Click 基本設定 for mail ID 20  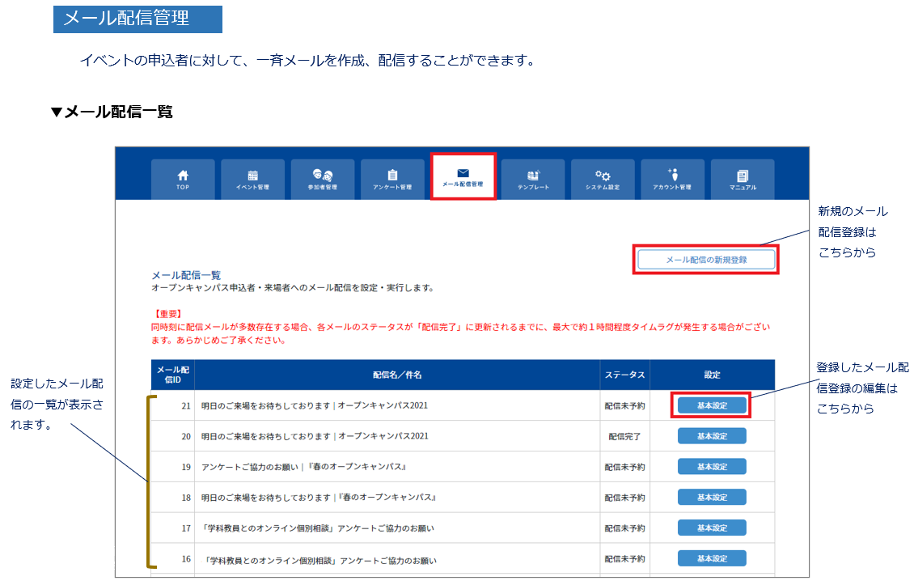(712, 435)
